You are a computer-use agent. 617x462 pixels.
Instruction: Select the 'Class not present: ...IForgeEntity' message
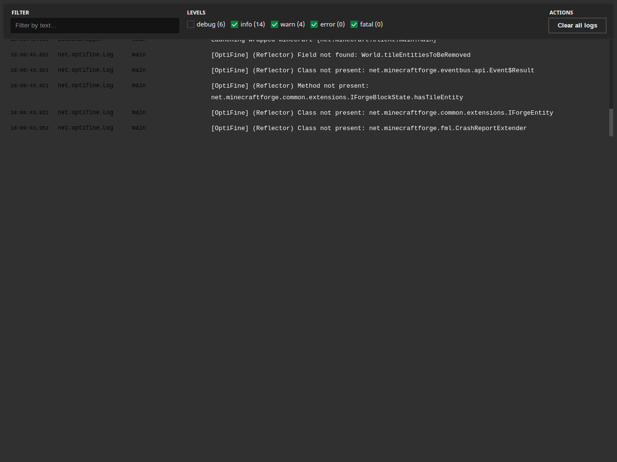tap(382, 113)
